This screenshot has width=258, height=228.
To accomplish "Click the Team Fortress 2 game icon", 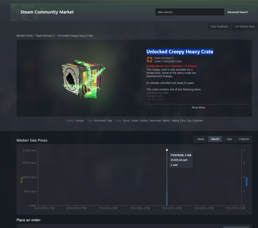I will pos(150,60).
